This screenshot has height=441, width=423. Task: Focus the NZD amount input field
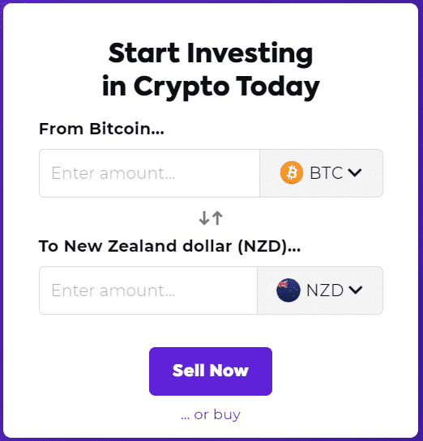pyautogui.click(x=148, y=290)
